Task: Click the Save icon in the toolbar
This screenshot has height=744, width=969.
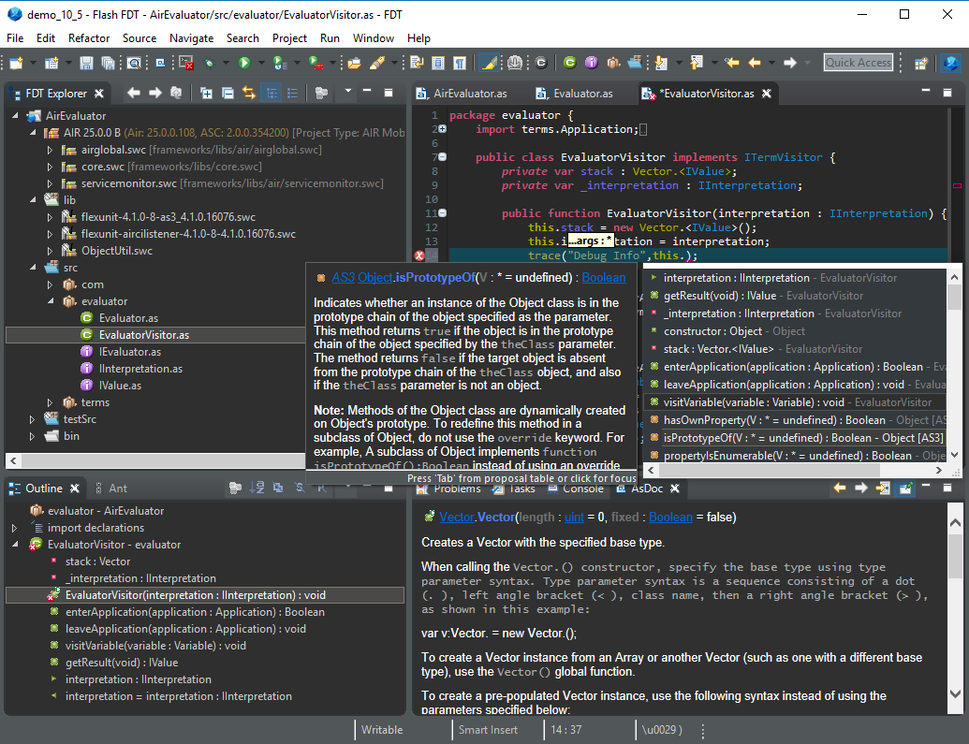Action: point(86,63)
